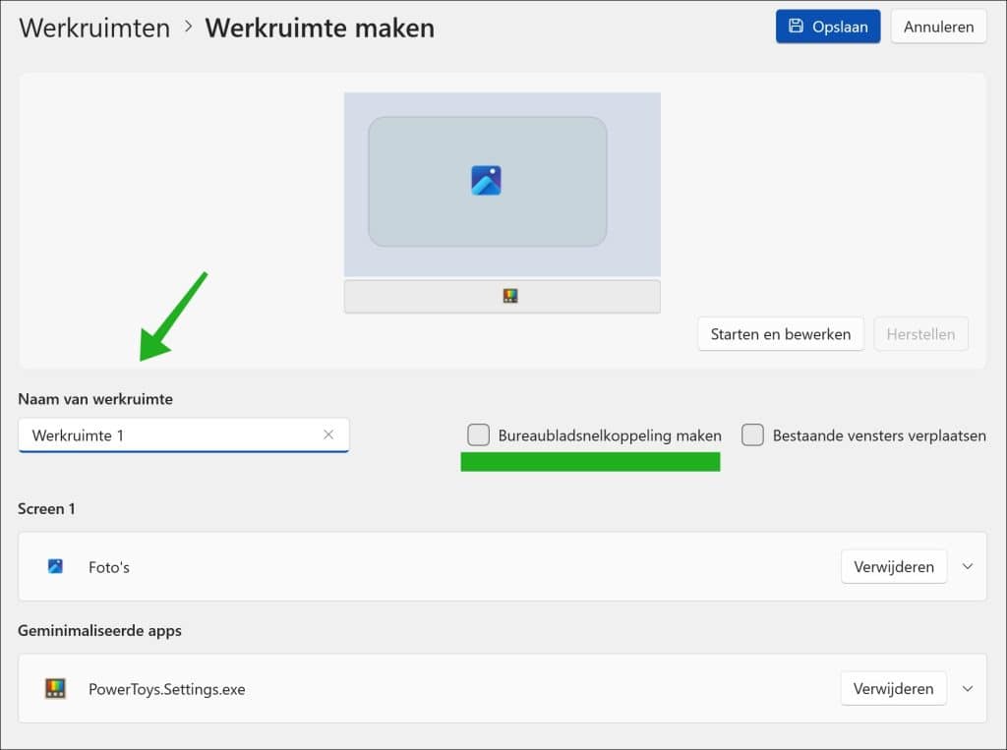Click PowerToys.Settings.exe app icon in list
The height and width of the screenshot is (750, 1007).
pos(55,688)
